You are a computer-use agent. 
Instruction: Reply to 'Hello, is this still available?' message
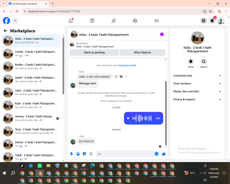coord(121,76)
